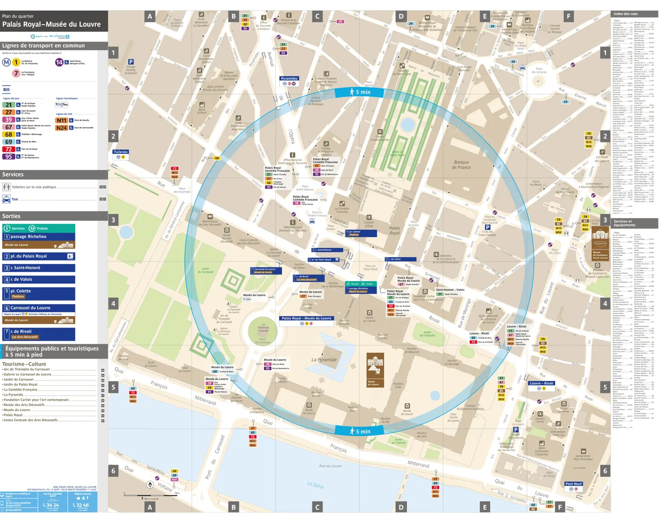Select exit 6 Carrousel du Louvre in Sorties
661x523 pixels.
39,314
